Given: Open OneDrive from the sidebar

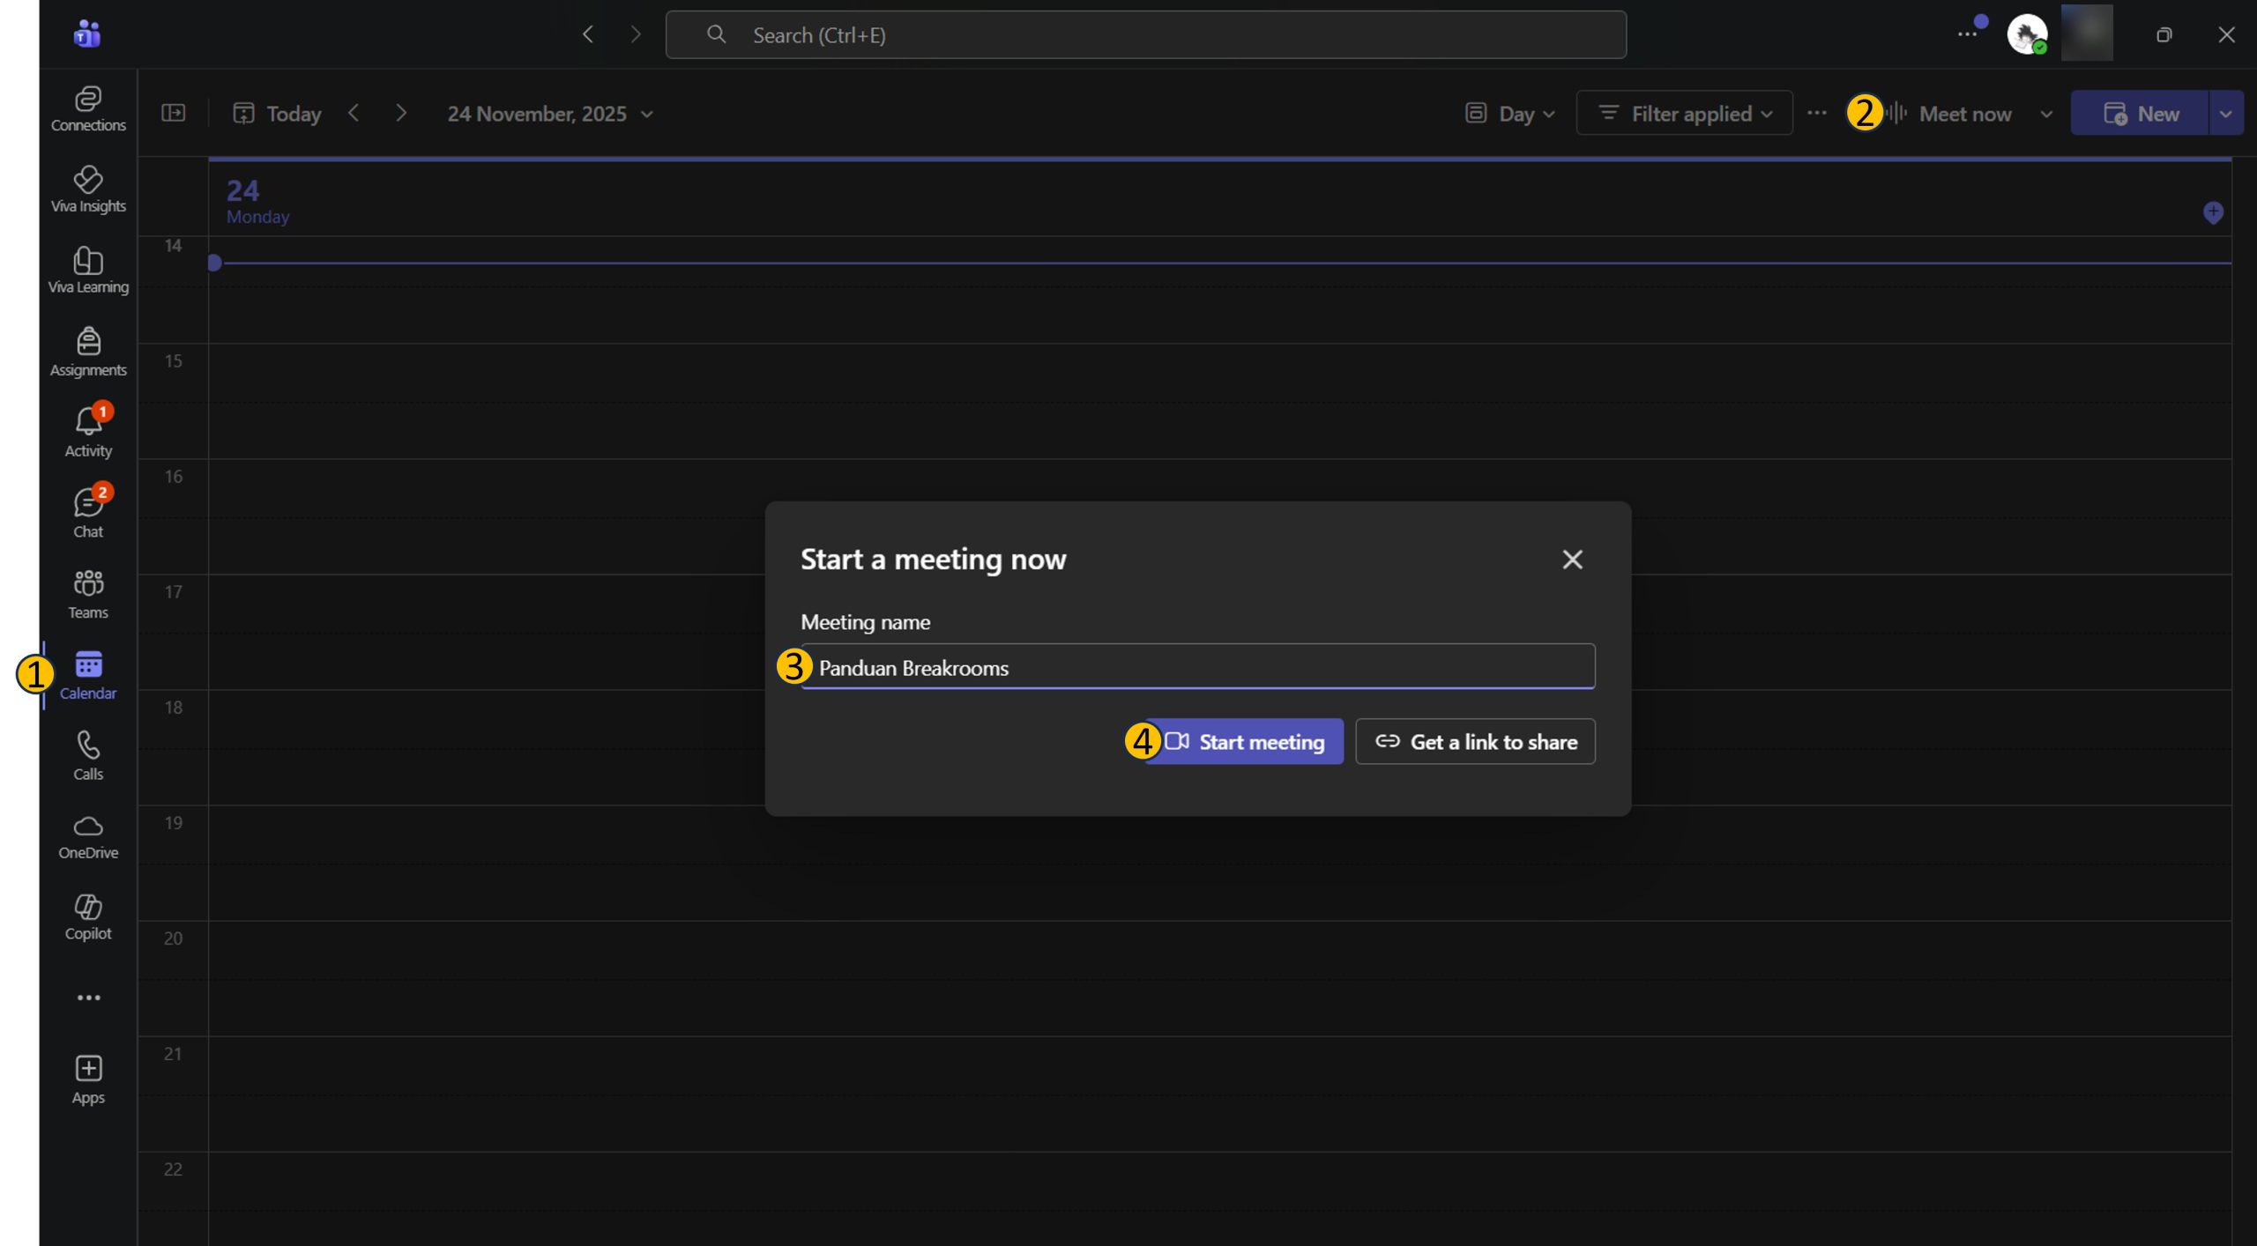Looking at the screenshot, I should coord(88,836).
